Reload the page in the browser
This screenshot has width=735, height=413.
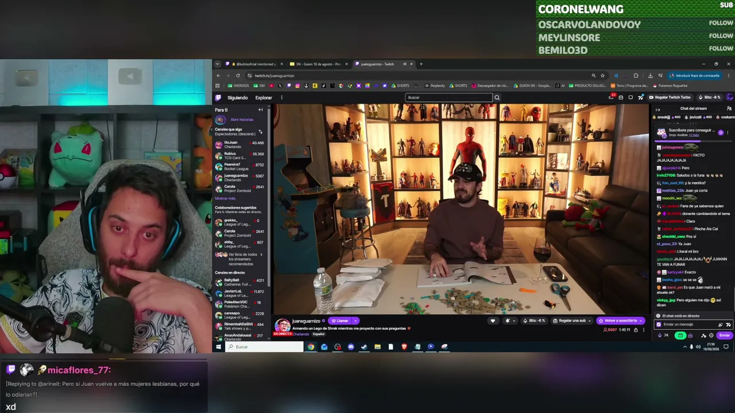(238, 76)
